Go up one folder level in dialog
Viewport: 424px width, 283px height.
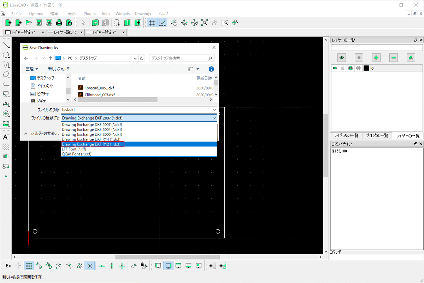pyautogui.click(x=50, y=58)
